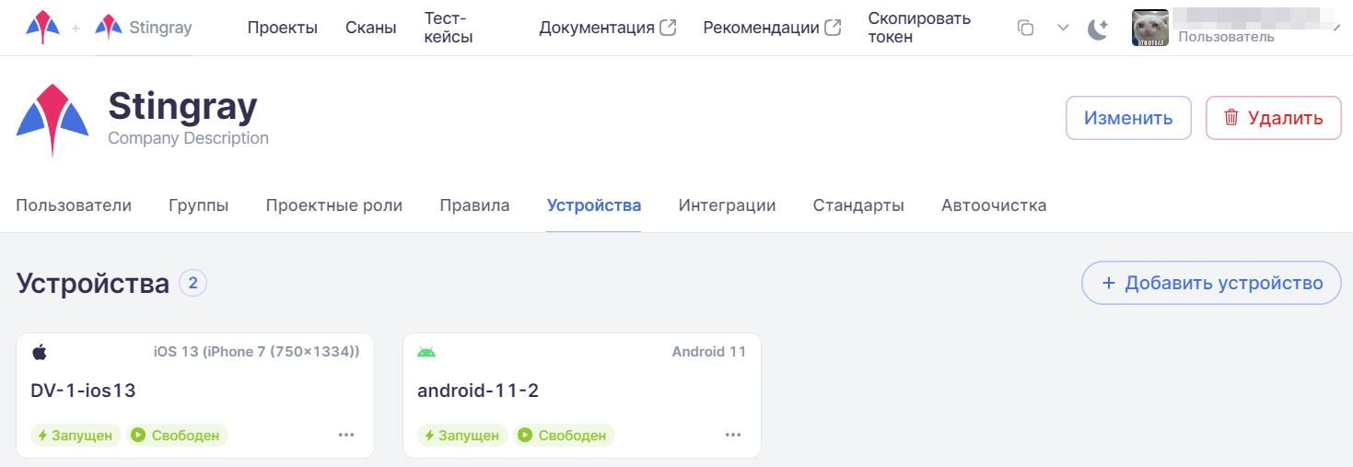Click the Apple icon on the iOS device card

(x=39, y=352)
